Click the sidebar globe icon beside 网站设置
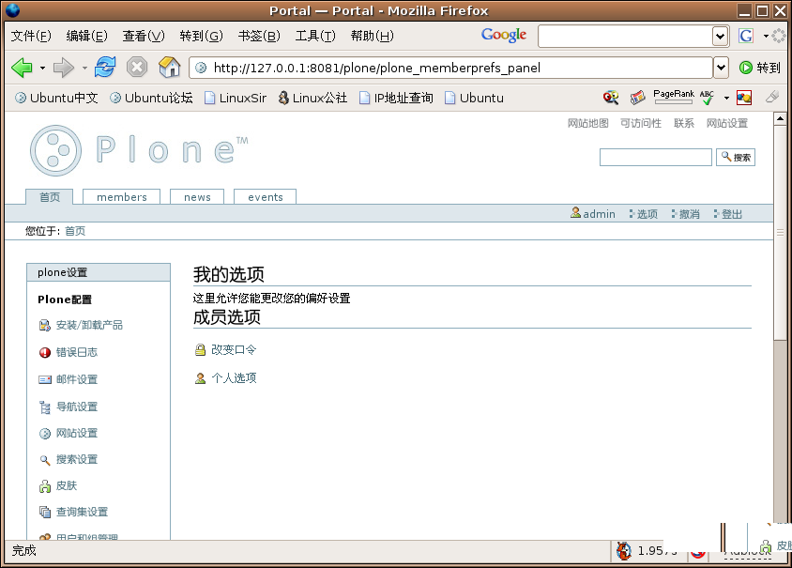 tap(45, 434)
